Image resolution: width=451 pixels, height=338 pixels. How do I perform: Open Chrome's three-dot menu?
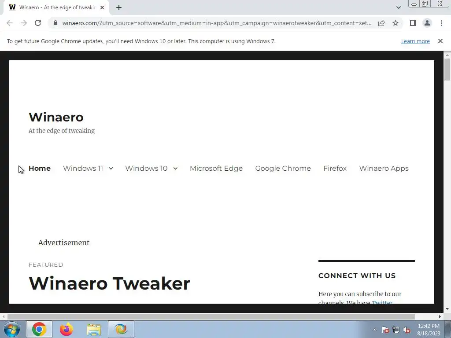coord(441,23)
